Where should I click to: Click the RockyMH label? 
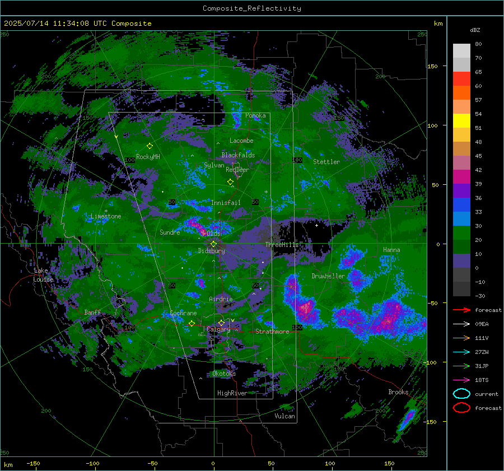(148, 157)
